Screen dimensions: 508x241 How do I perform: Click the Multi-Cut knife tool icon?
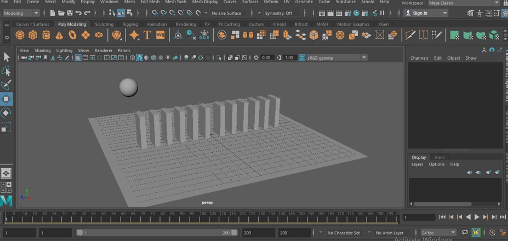pos(410,35)
